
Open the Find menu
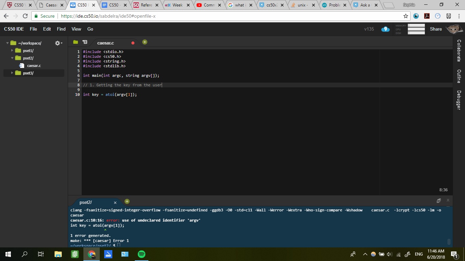pos(61,29)
